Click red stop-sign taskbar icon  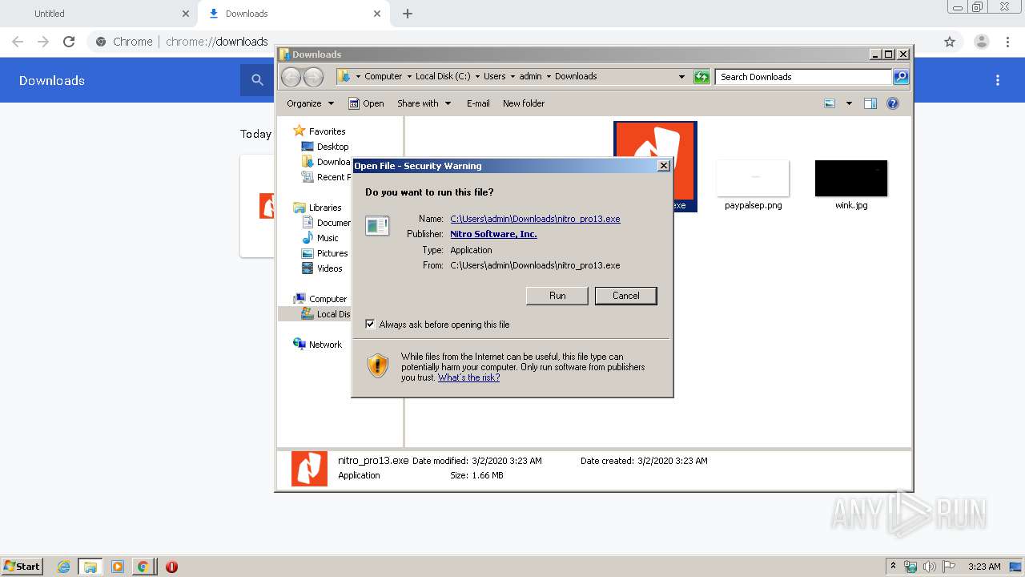coord(171,567)
